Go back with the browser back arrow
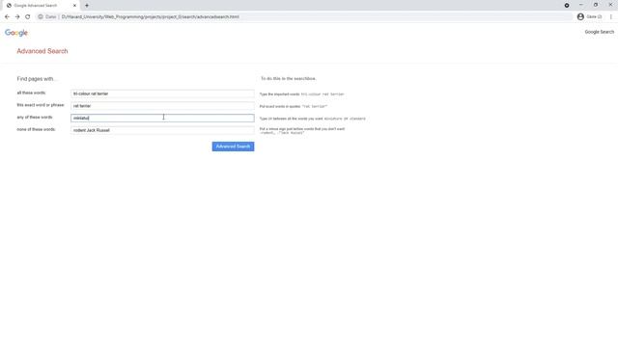The height and width of the screenshot is (347, 618). (x=7, y=17)
